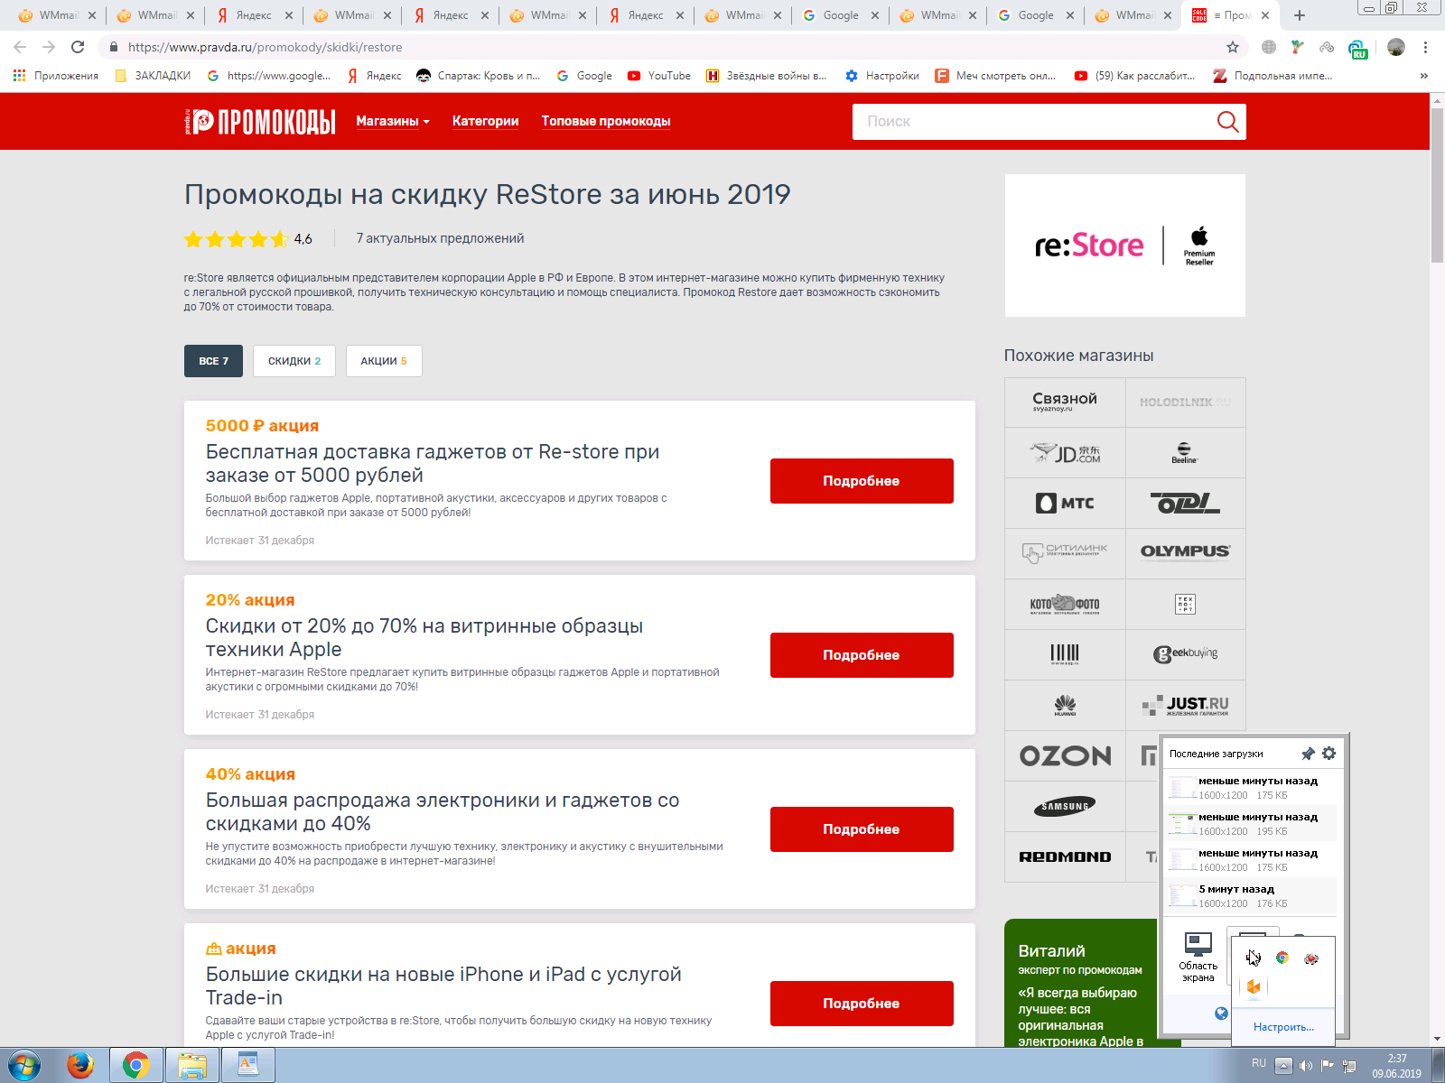This screenshot has height=1083, width=1445.
Task: Click the RU translator extension icon
Action: tap(1357, 49)
